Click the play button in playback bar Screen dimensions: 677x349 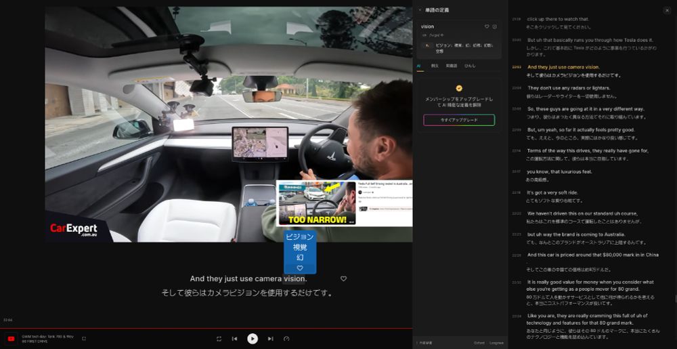click(253, 339)
